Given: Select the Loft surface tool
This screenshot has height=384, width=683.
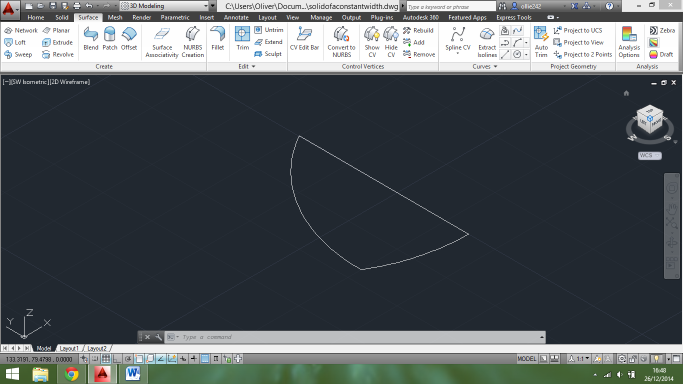Looking at the screenshot, I should pyautogui.click(x=15, y=42).
